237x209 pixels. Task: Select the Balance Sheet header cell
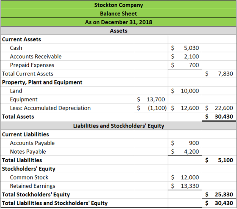(x=118, y=14)
